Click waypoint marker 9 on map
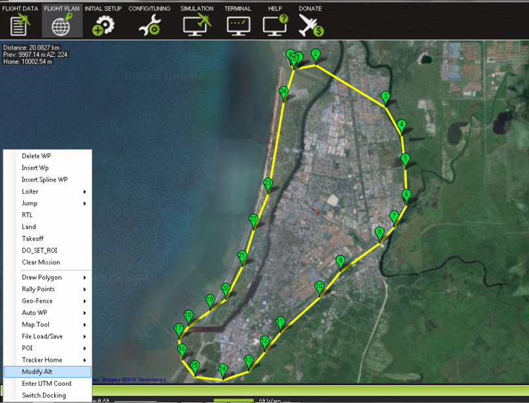The width and height of the screenshot is (529, 403). point(340,261)
